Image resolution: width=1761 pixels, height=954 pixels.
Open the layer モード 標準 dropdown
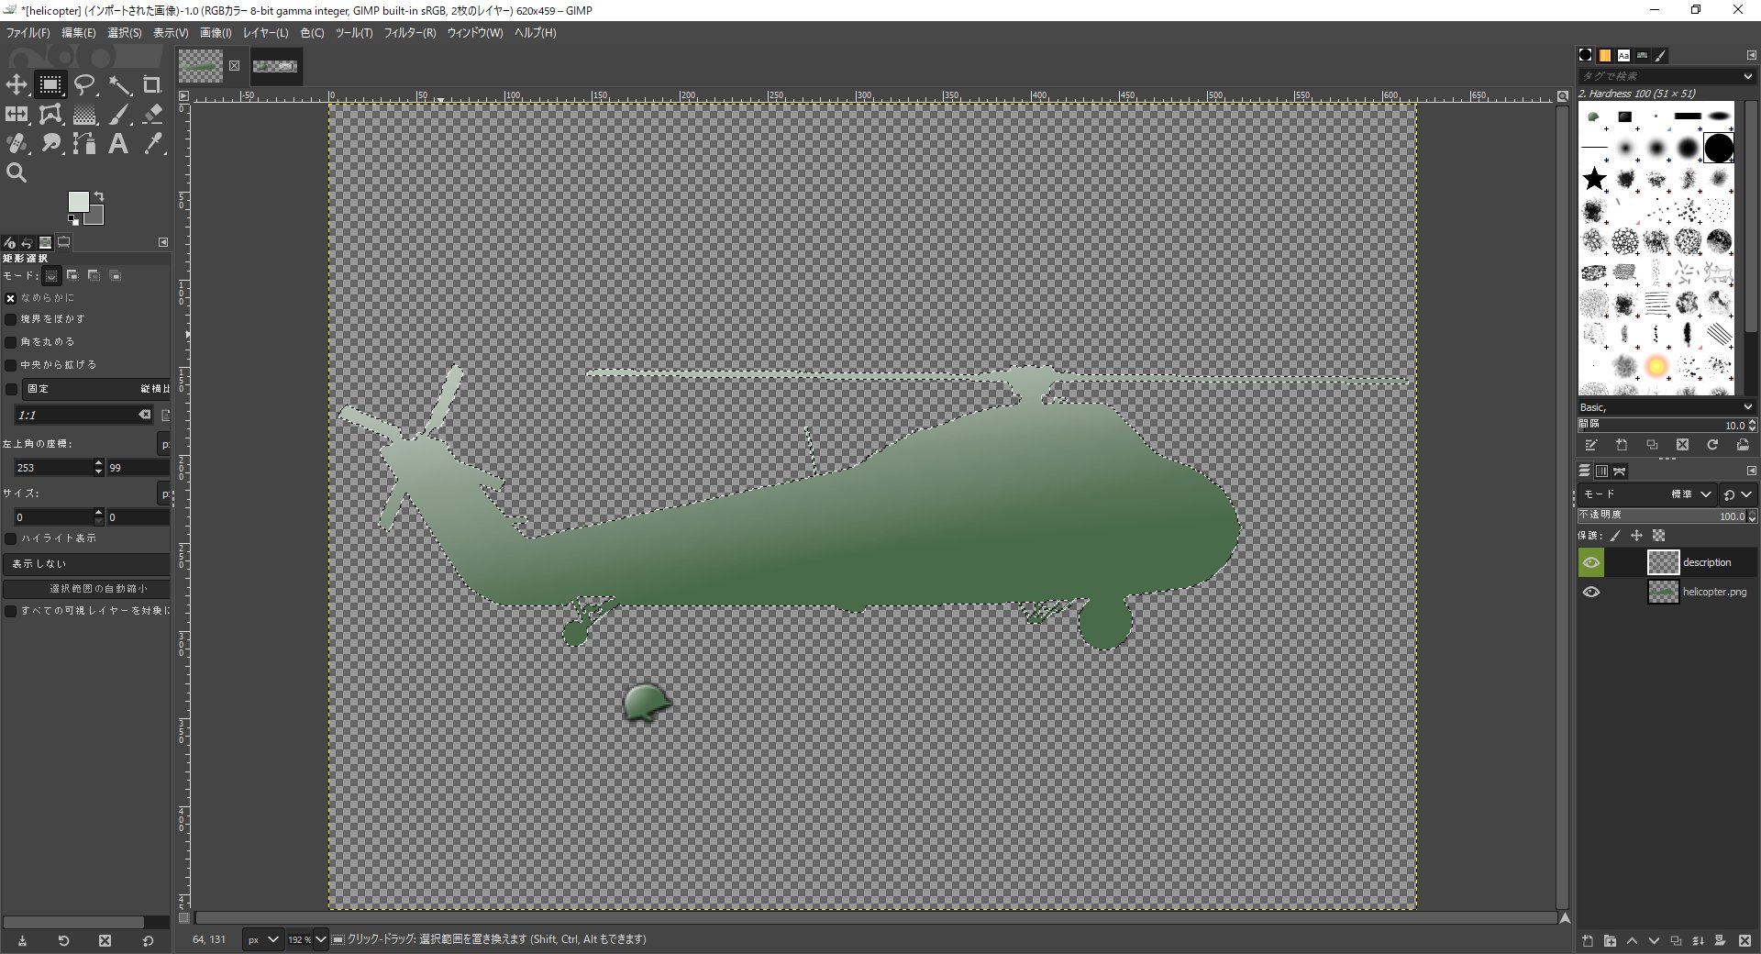[1646, 494]
